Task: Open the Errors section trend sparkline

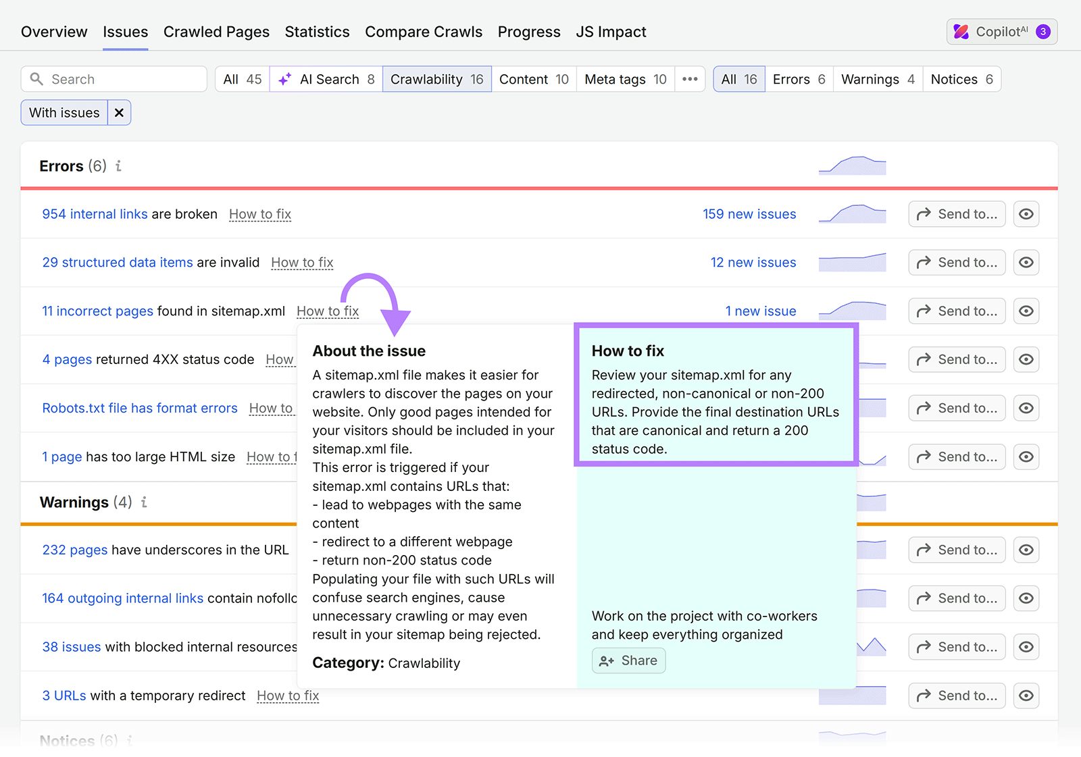Action: (852, 165)
